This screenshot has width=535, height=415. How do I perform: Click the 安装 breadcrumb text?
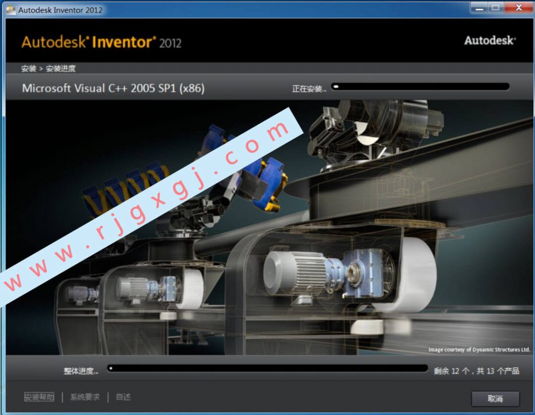(x=29, y=68)
